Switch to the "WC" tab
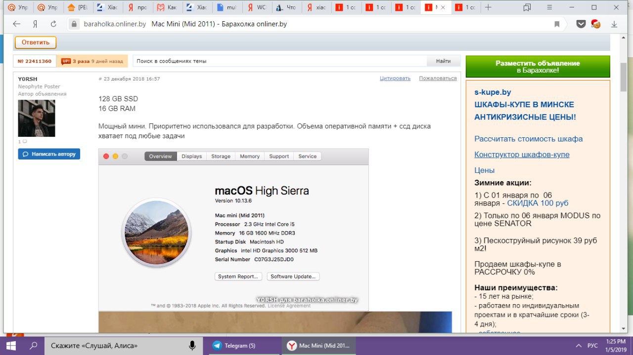Screen dimensions: 633x355 pos(256,7)
